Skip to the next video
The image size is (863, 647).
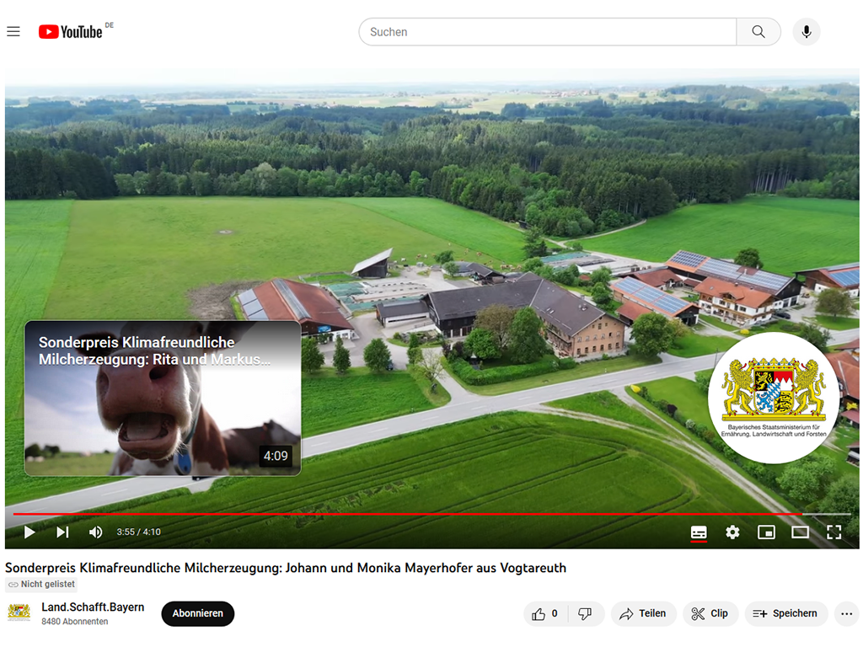(62, 532)
